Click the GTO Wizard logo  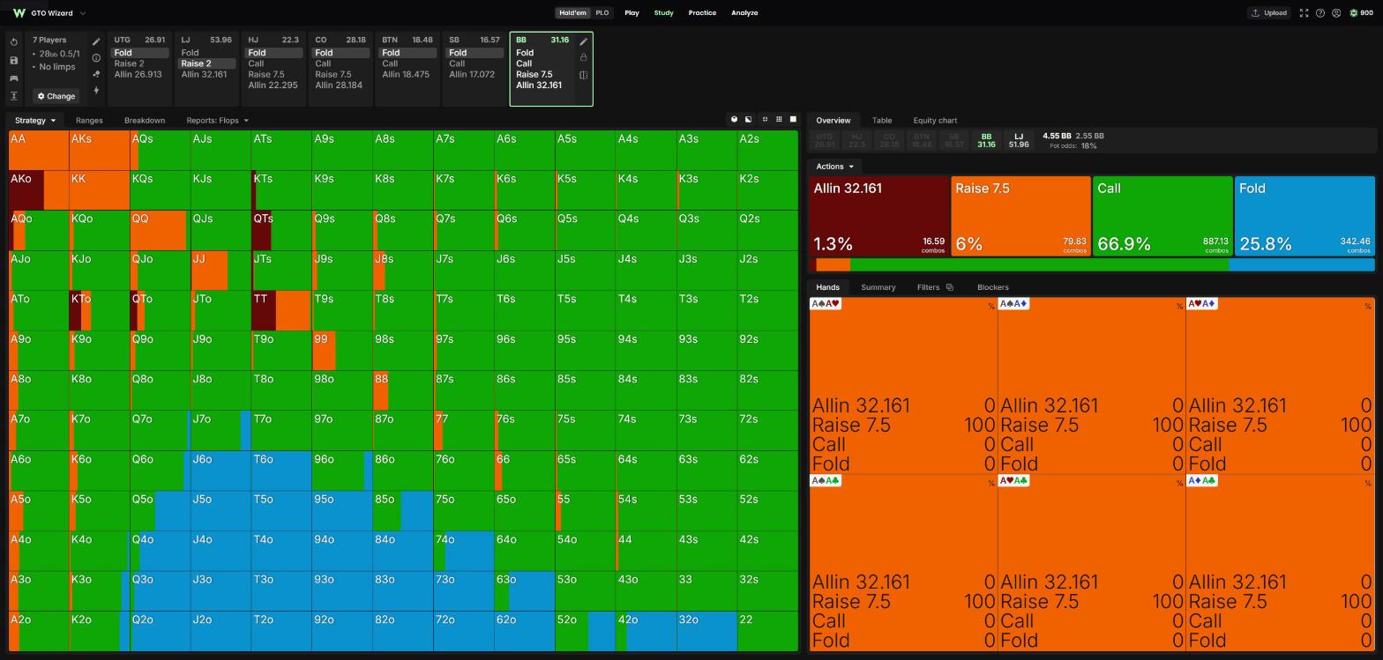(19, 13)
